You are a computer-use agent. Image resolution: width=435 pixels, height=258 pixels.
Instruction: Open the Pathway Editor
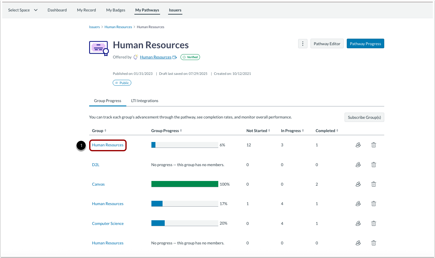point(327,44)
